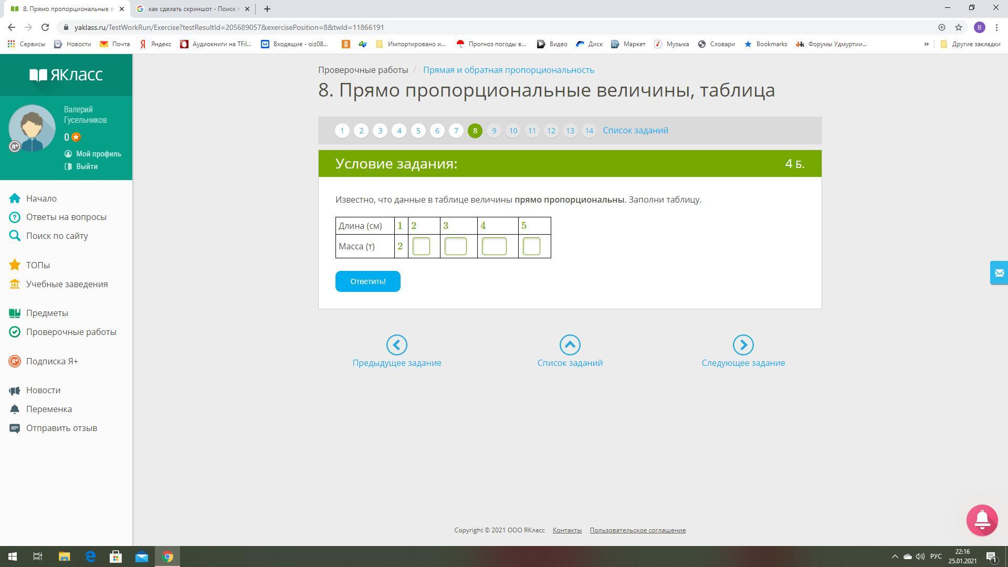The image size is (1008, 567).
Task: Expand the hidden bookmarks chevron
Action: [x=926, y=44]
